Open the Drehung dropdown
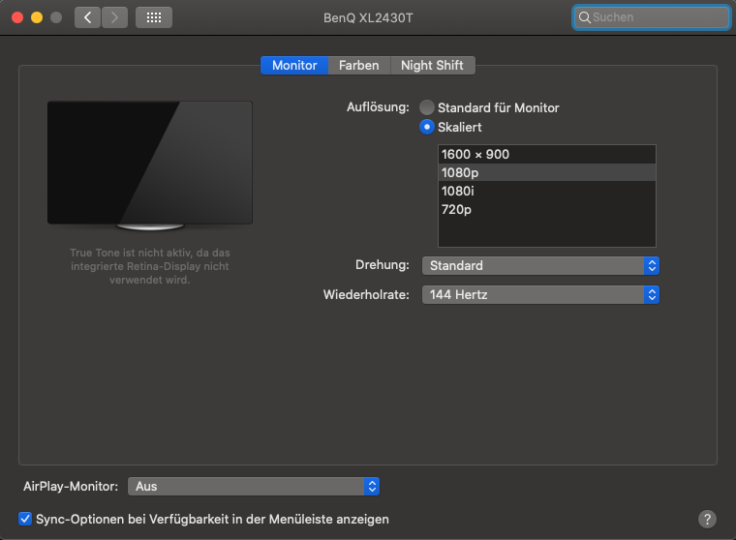Screen dimensions: 736x540 tap(540, 265)
